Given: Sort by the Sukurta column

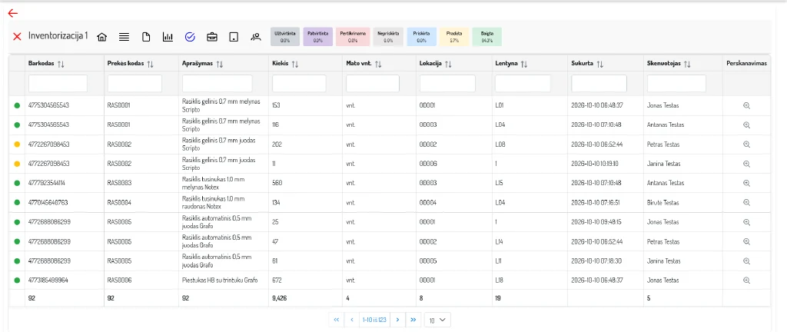Looking at the screenshot, I should [599, 64].
